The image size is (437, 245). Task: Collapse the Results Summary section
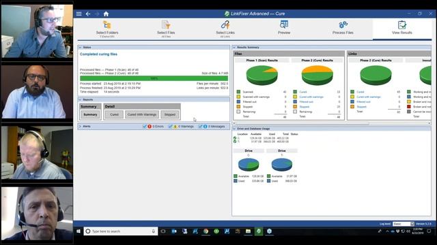[234, 48]
